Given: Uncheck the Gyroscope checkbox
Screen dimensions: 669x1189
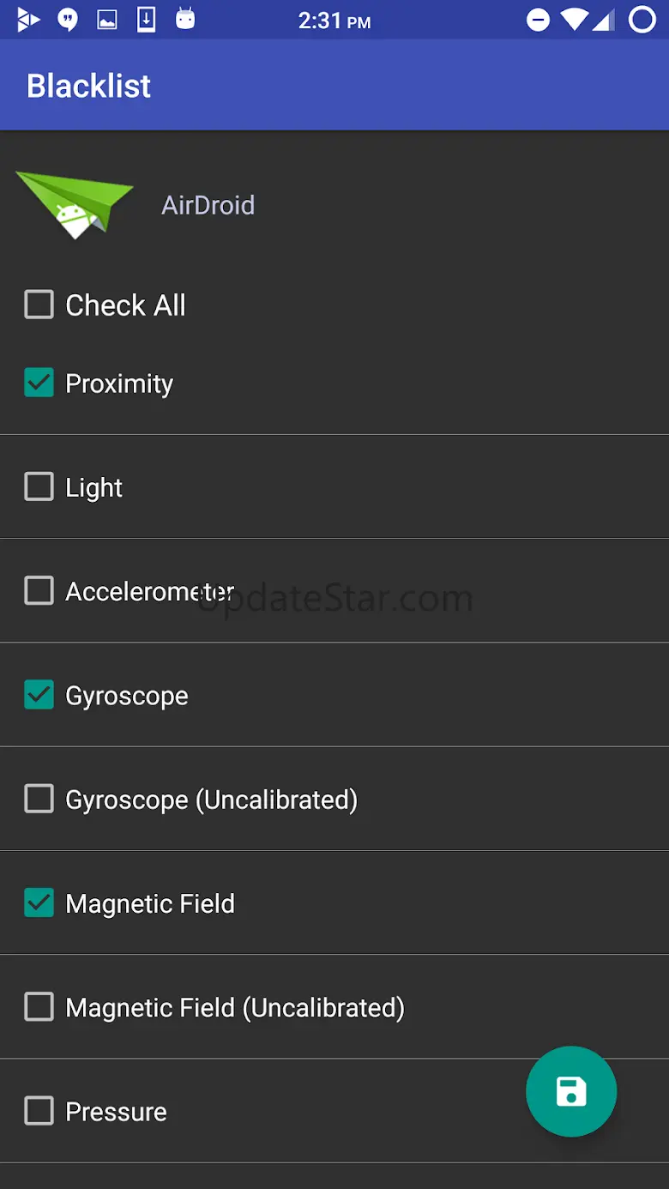Looking at the screenshot, I should [x=39, y=695].
